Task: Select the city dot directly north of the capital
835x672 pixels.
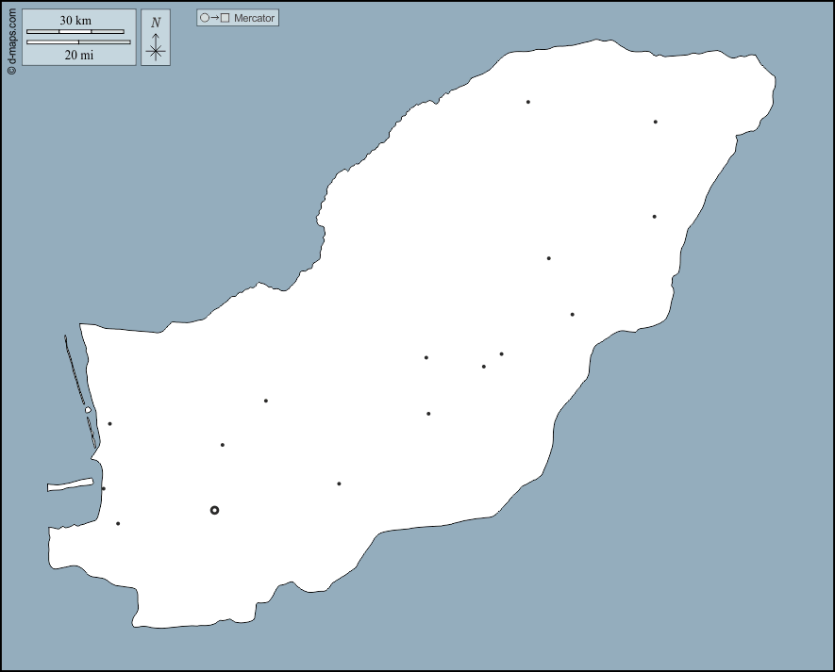Action: [223, 445]
